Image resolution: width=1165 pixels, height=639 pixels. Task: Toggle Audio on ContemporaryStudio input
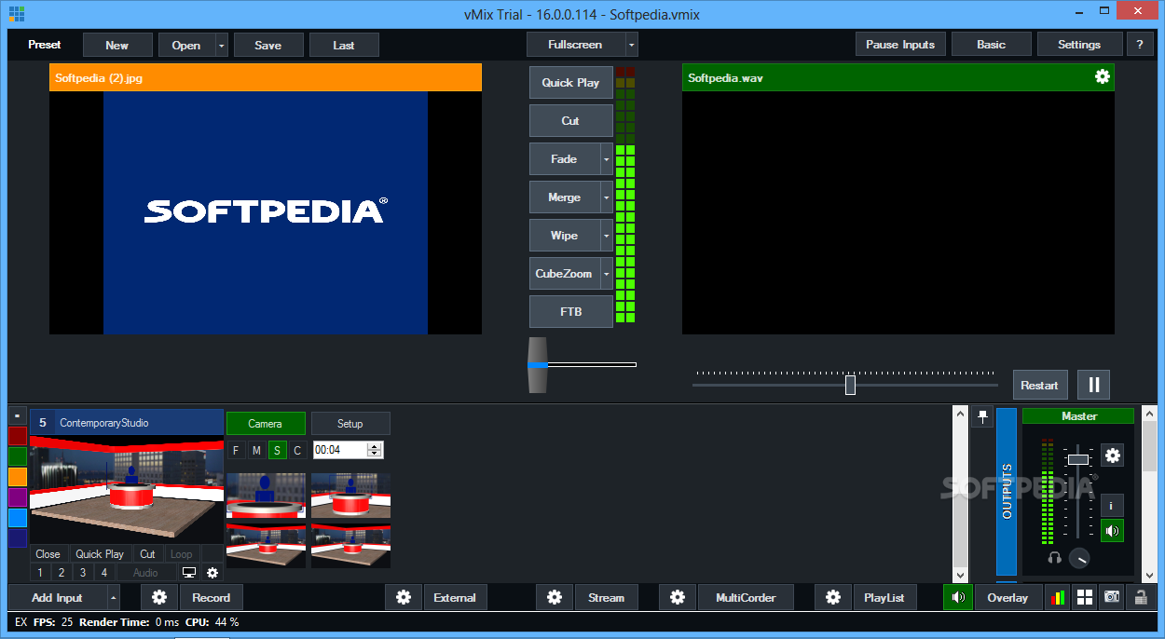pos(146,573)
